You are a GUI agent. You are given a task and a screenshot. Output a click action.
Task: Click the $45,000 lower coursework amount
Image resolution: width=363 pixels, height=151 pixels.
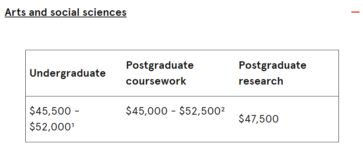[147, 111]
